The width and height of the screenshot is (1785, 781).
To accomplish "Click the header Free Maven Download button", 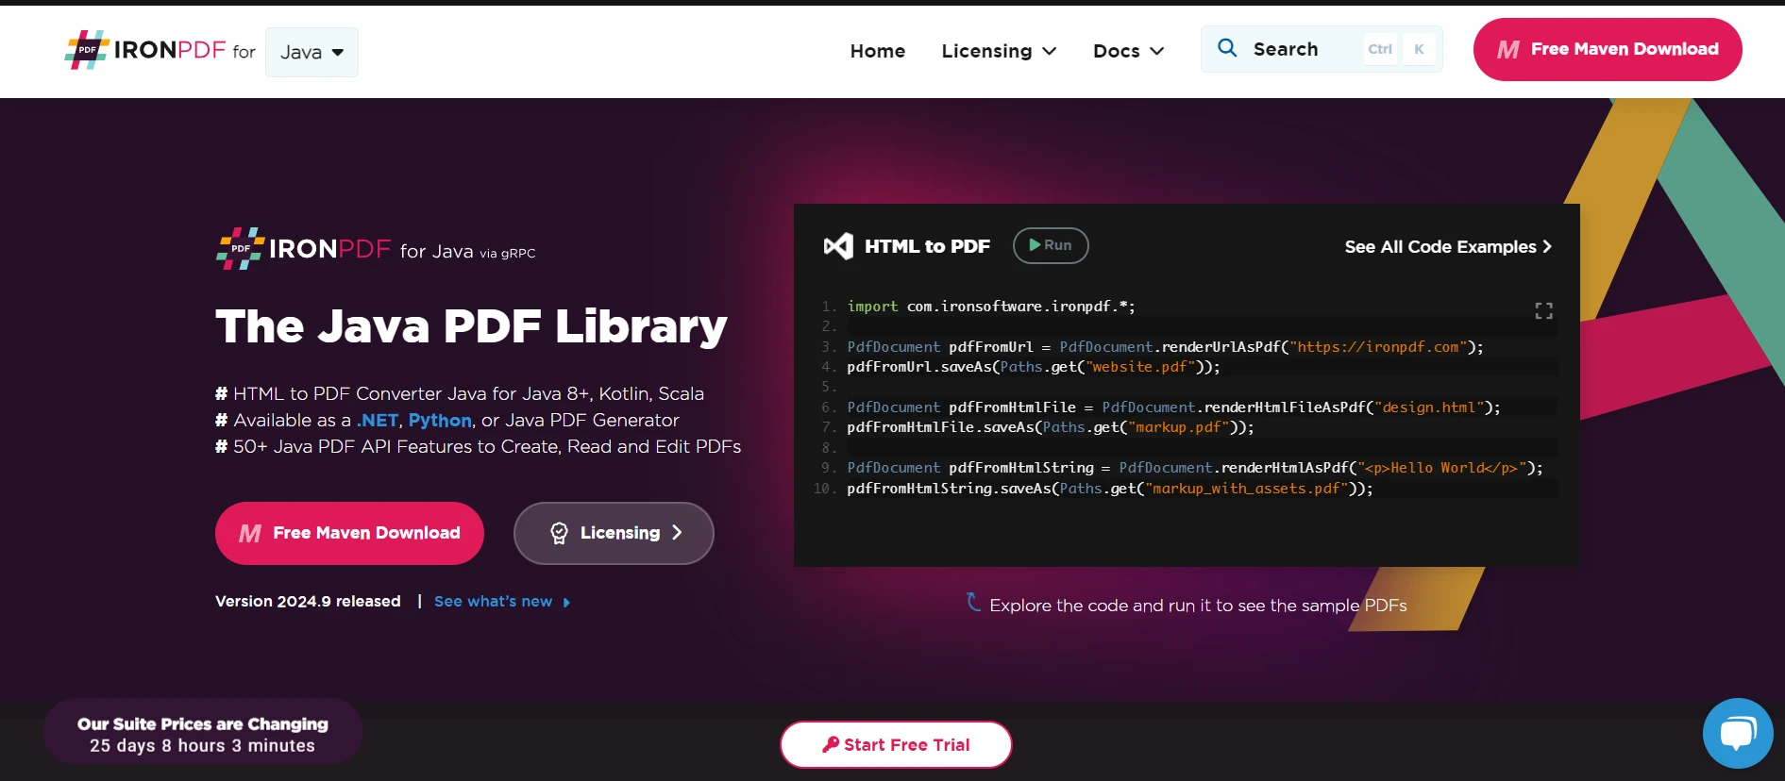I will (x=1608, y=49).
